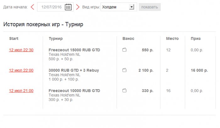220x128 pixels.
Task: Open the game type dropdown showing Холдем
Action: click(x=118, y=7)
